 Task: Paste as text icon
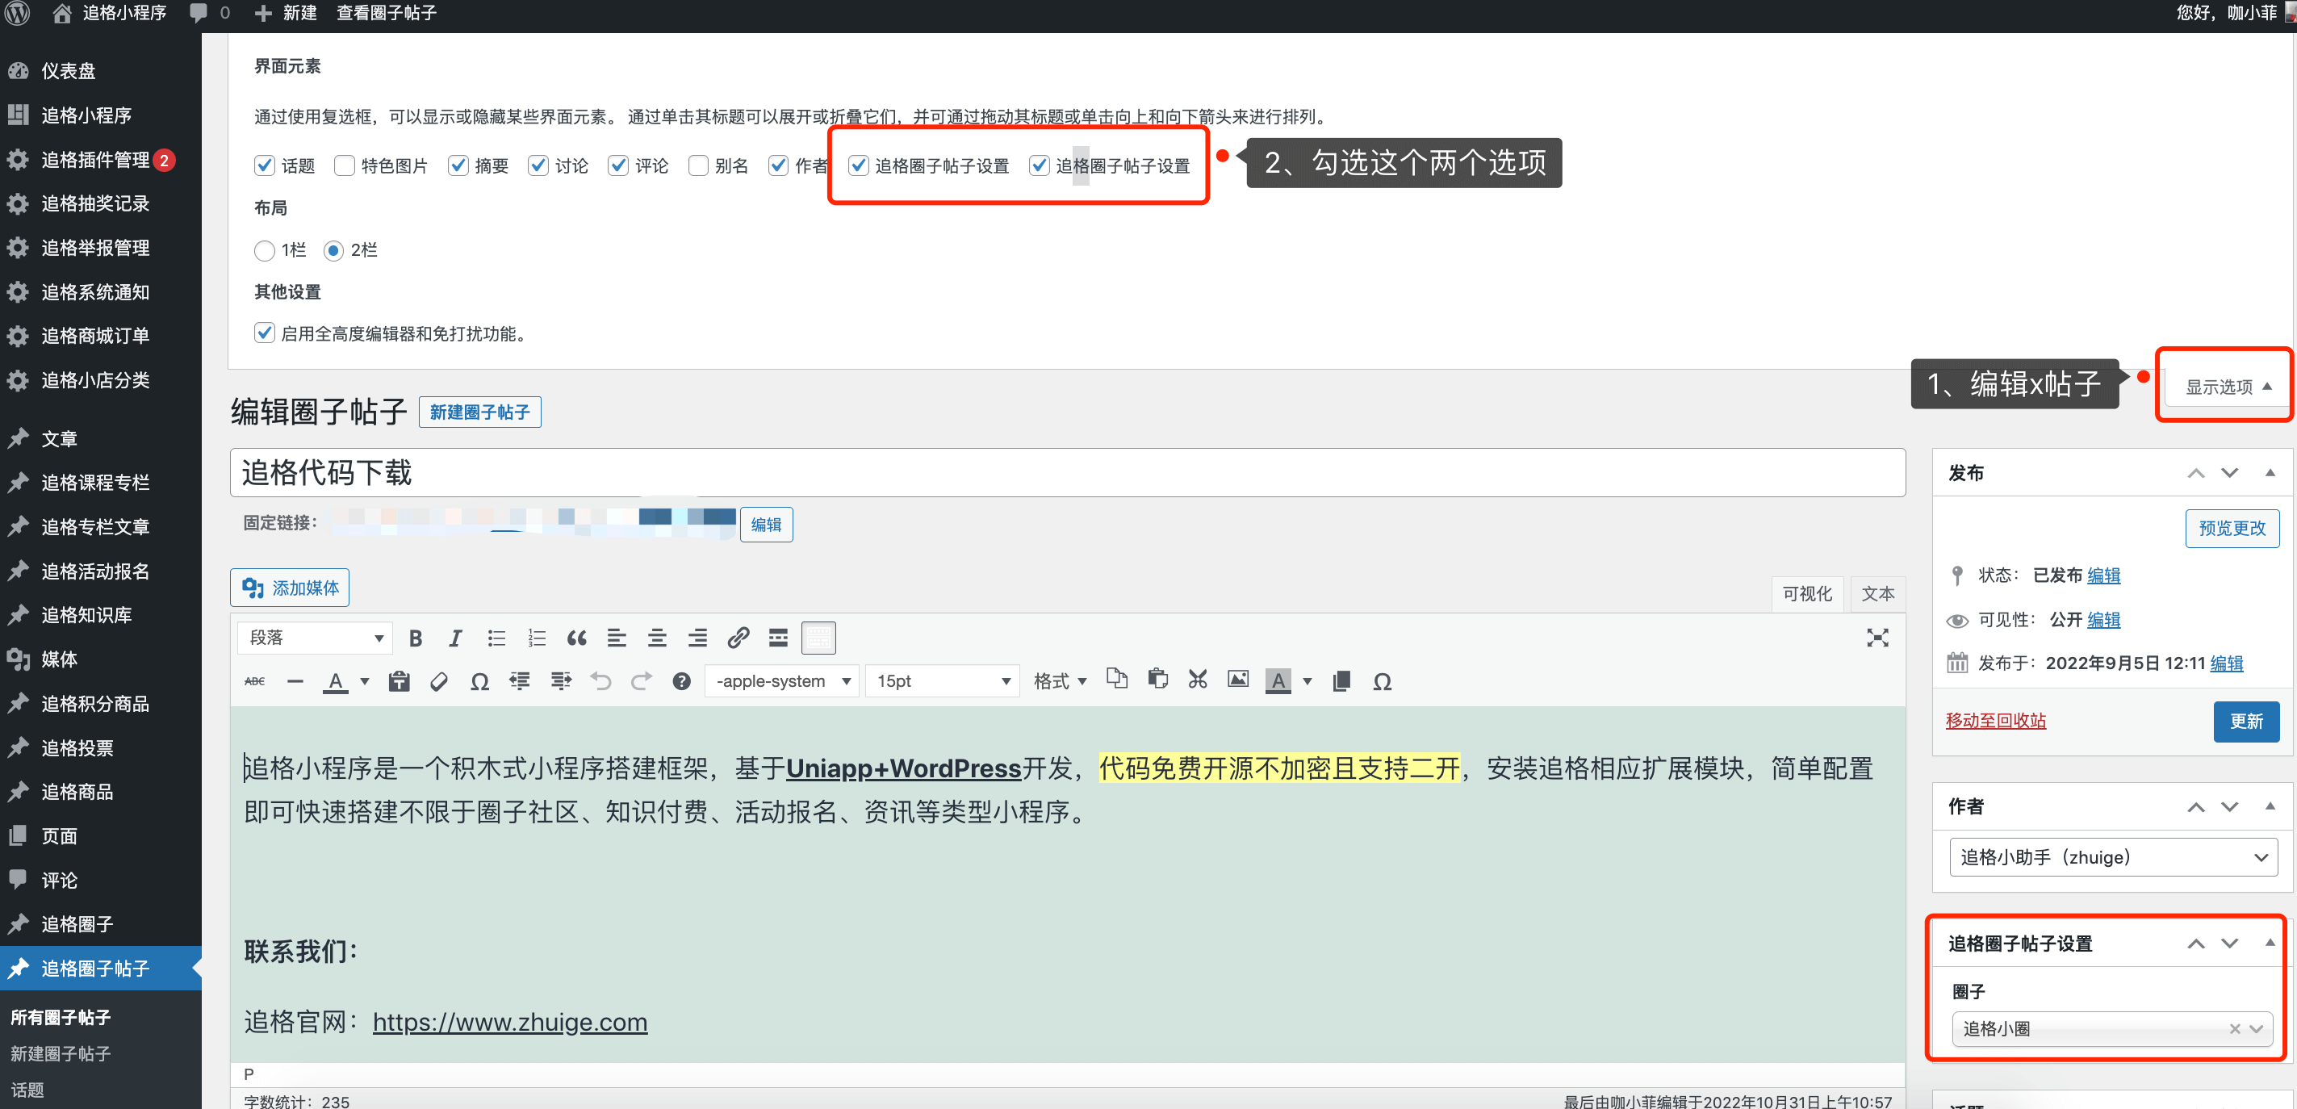click(399, 682)
